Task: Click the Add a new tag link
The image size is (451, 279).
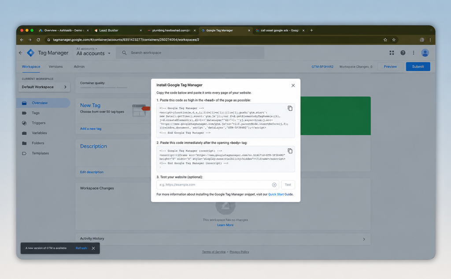Action: (91, 129)
